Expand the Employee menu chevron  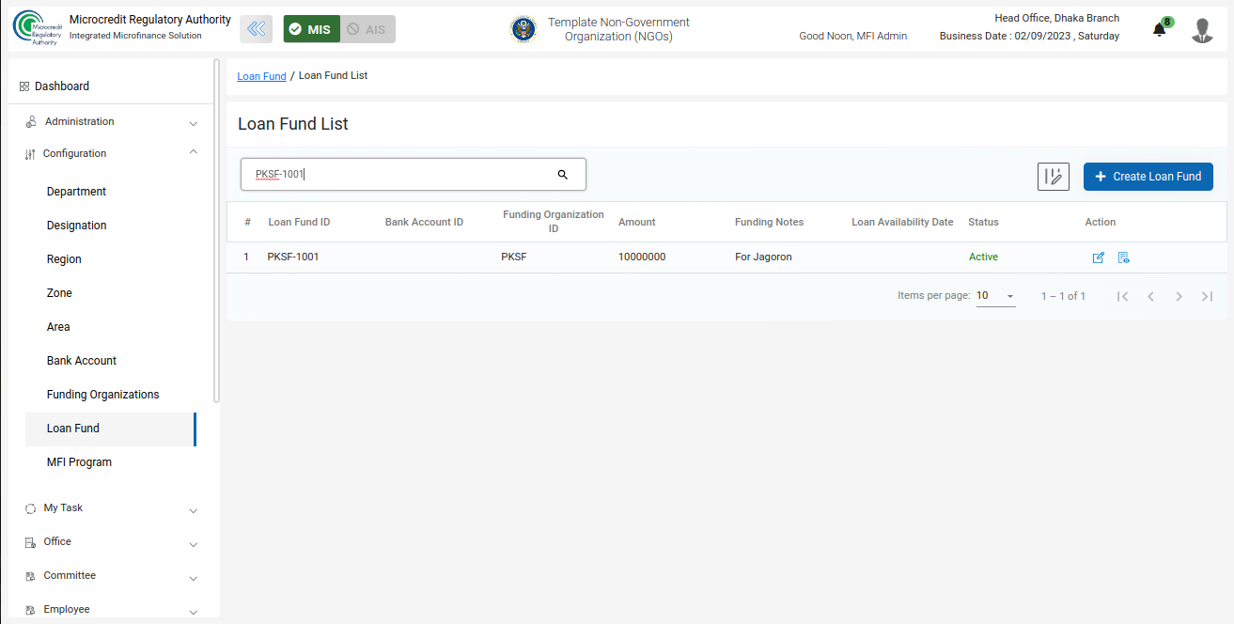point(193,613)
